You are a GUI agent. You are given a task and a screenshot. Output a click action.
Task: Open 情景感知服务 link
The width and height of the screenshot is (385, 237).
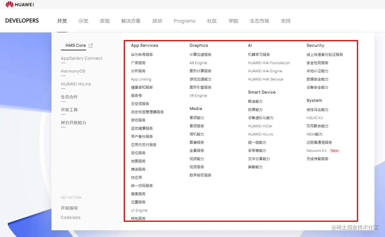point(142,87)
